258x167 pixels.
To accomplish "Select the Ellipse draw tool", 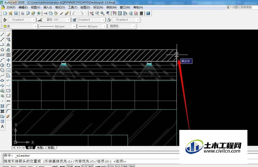I will tap(2, 81).
